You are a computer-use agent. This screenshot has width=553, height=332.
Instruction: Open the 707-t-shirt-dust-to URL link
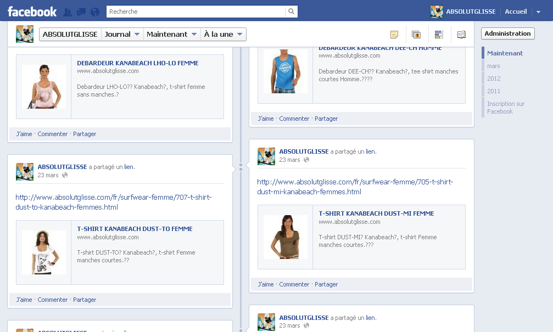pos(114,202)
